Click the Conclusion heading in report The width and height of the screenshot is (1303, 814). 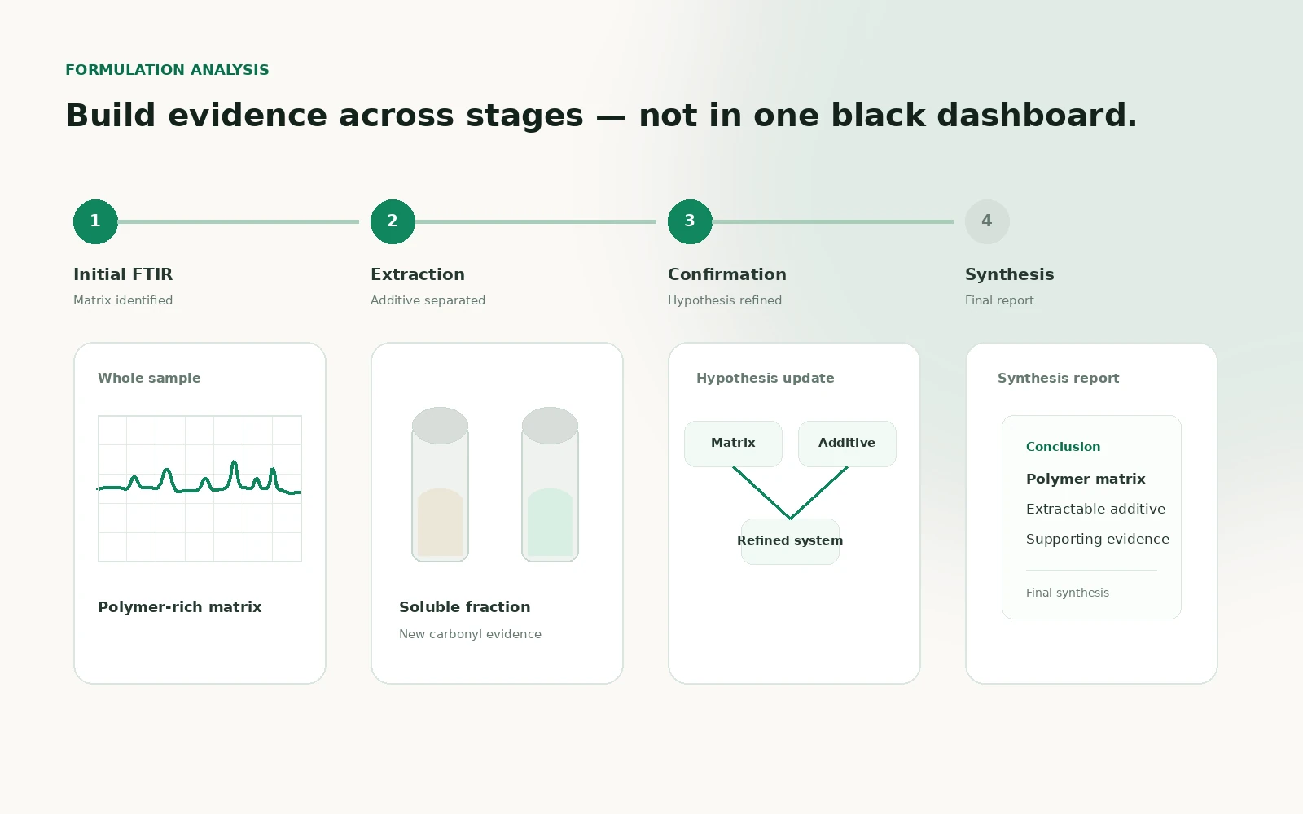[1063, 447]
